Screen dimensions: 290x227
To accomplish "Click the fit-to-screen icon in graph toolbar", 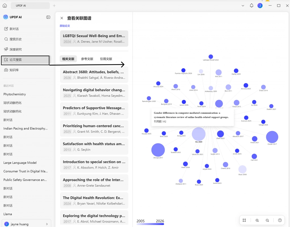I will [244, 220].
